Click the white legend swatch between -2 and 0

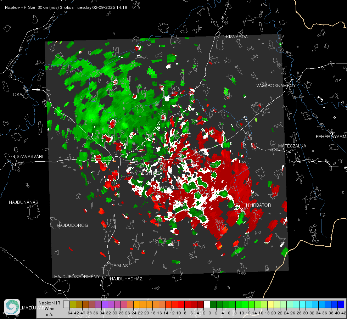[207, 304]
